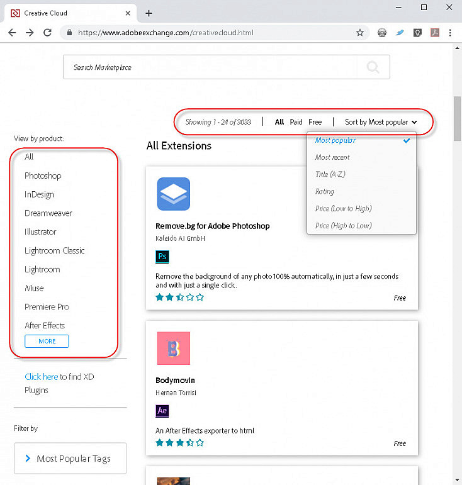
Task: Filter by Paid extensions
Action: pos(296,122)
